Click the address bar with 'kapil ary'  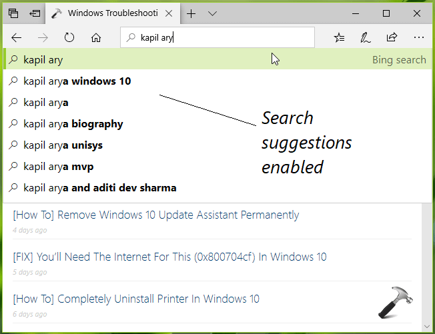[217, 37]
